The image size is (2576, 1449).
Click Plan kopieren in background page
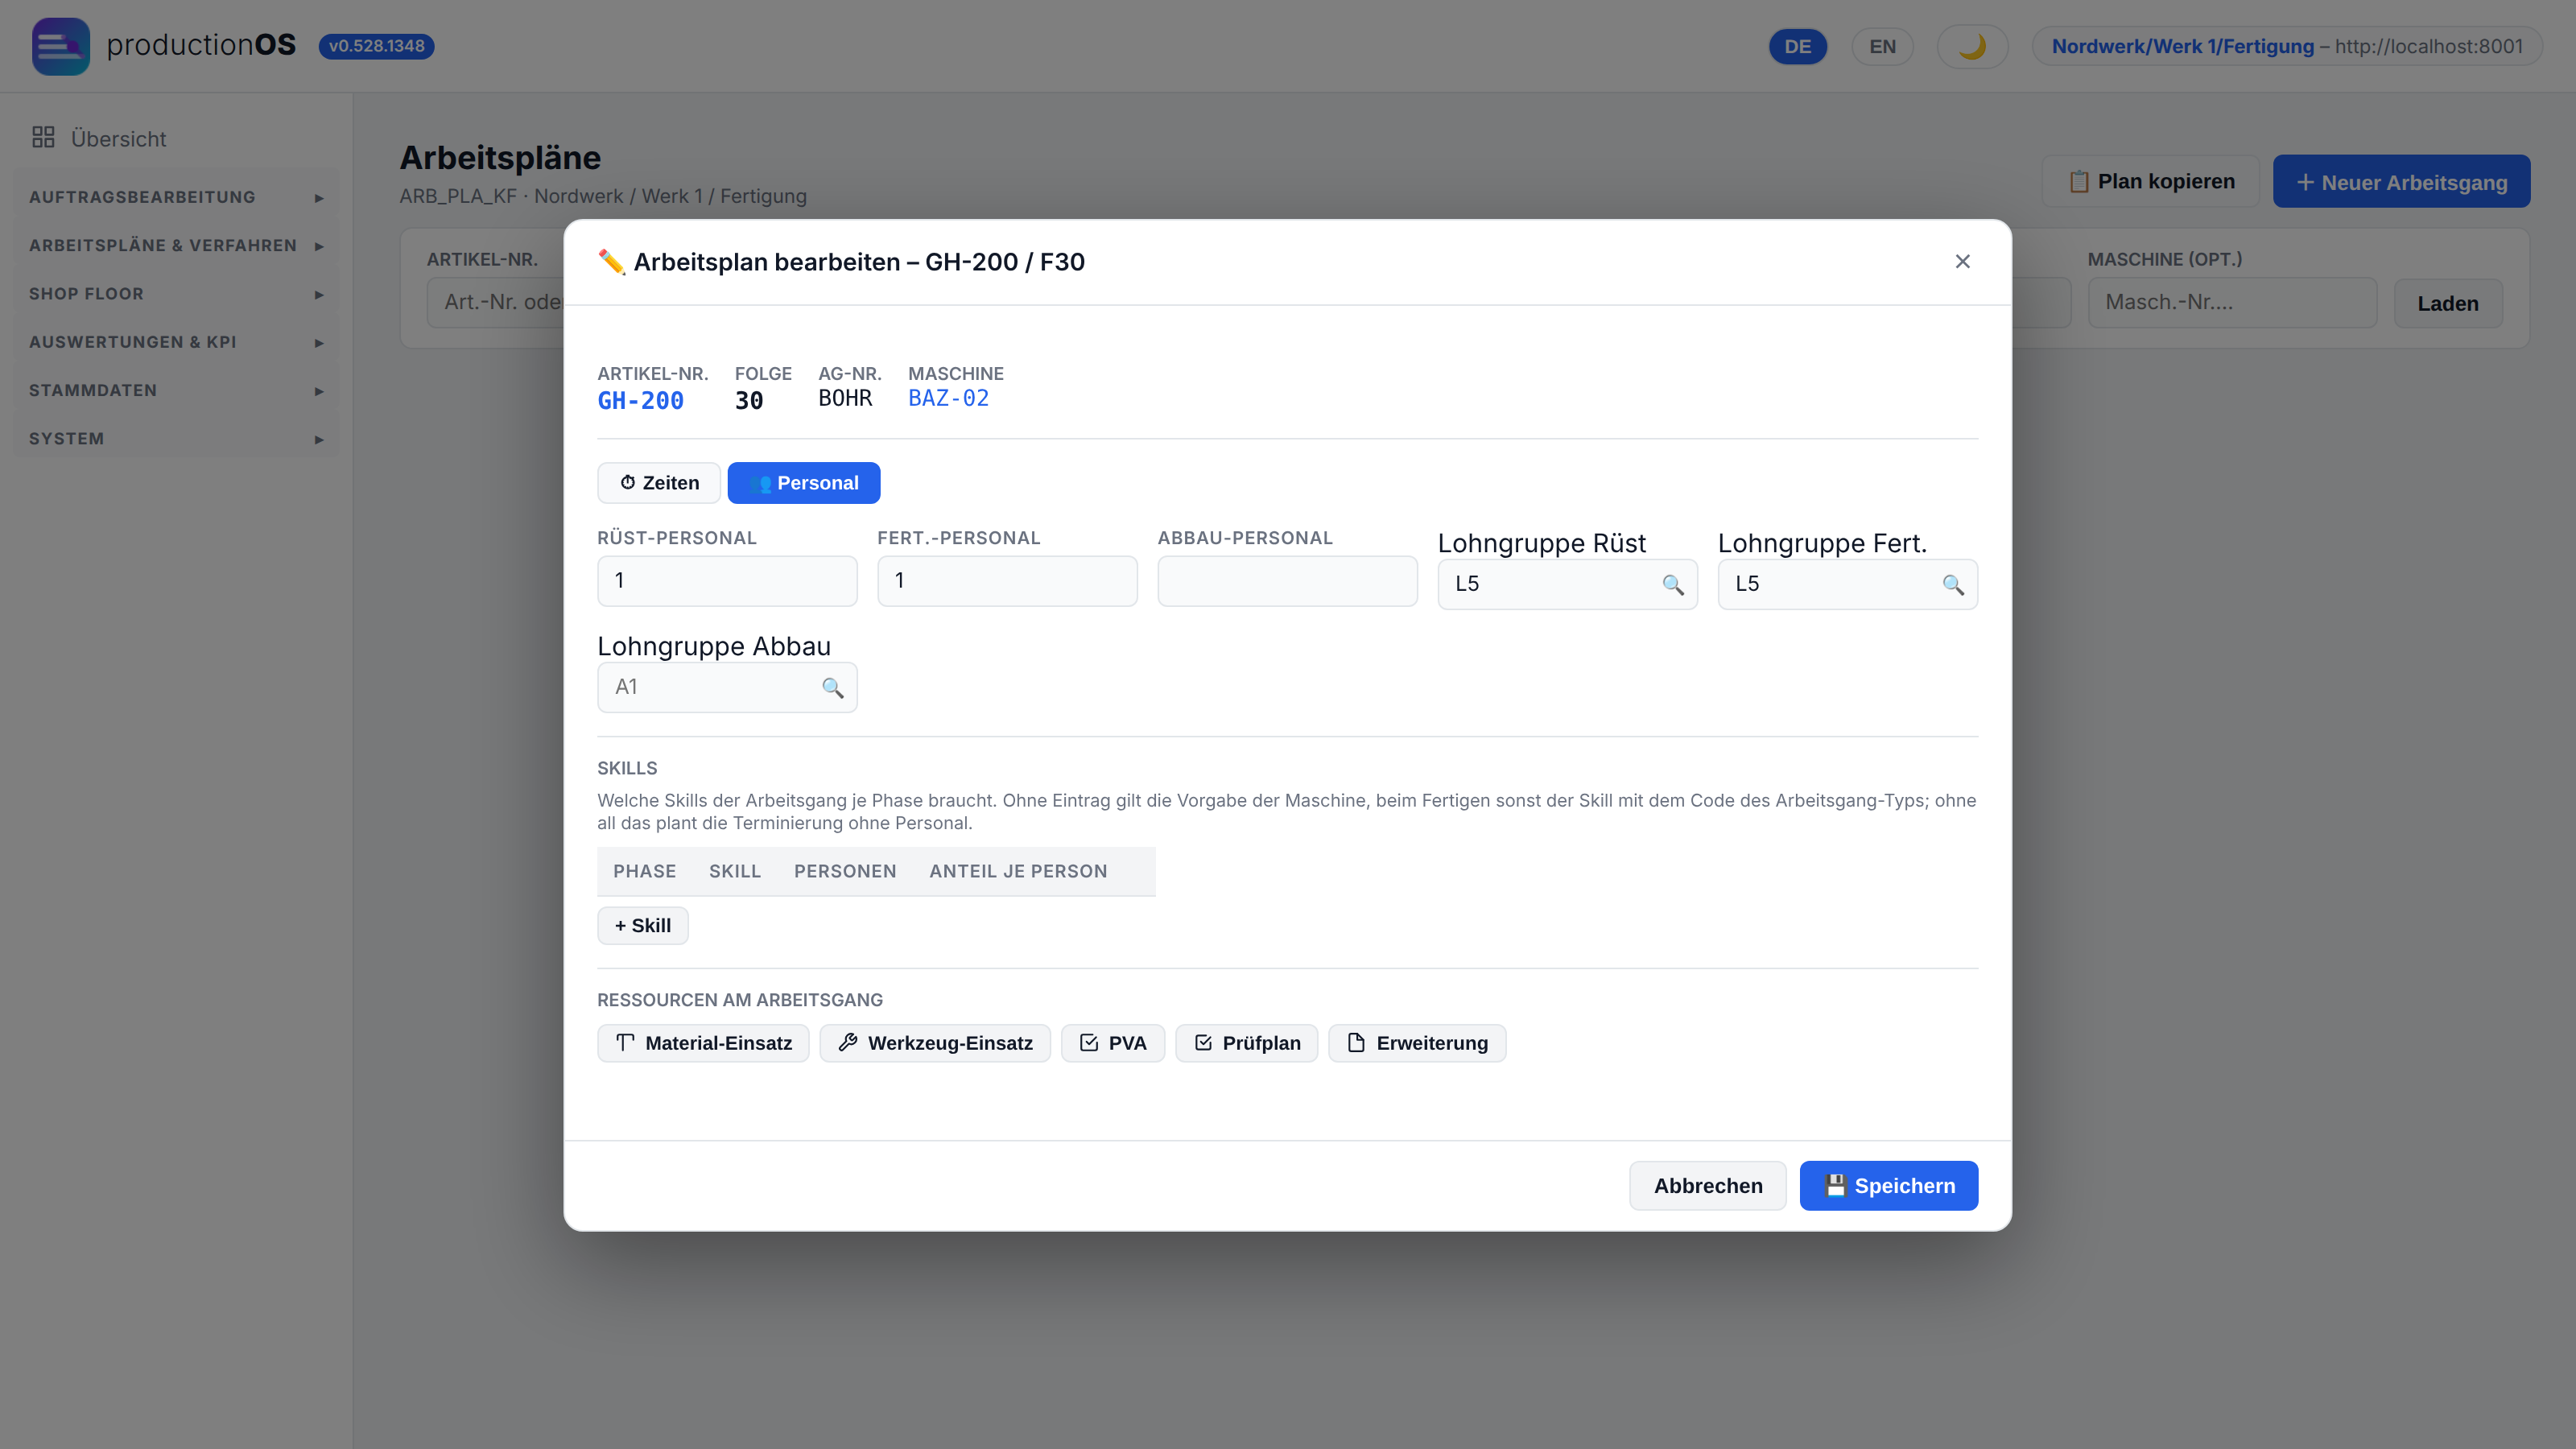[x=2150, y=181]
